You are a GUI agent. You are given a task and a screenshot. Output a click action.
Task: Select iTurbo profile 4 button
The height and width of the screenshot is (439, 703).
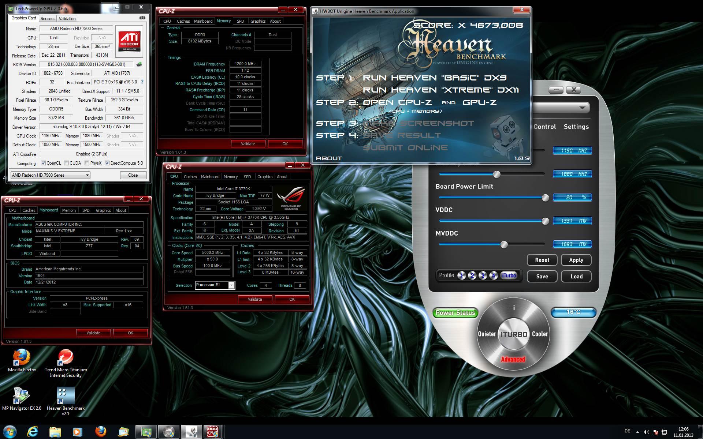click(494, 275)
